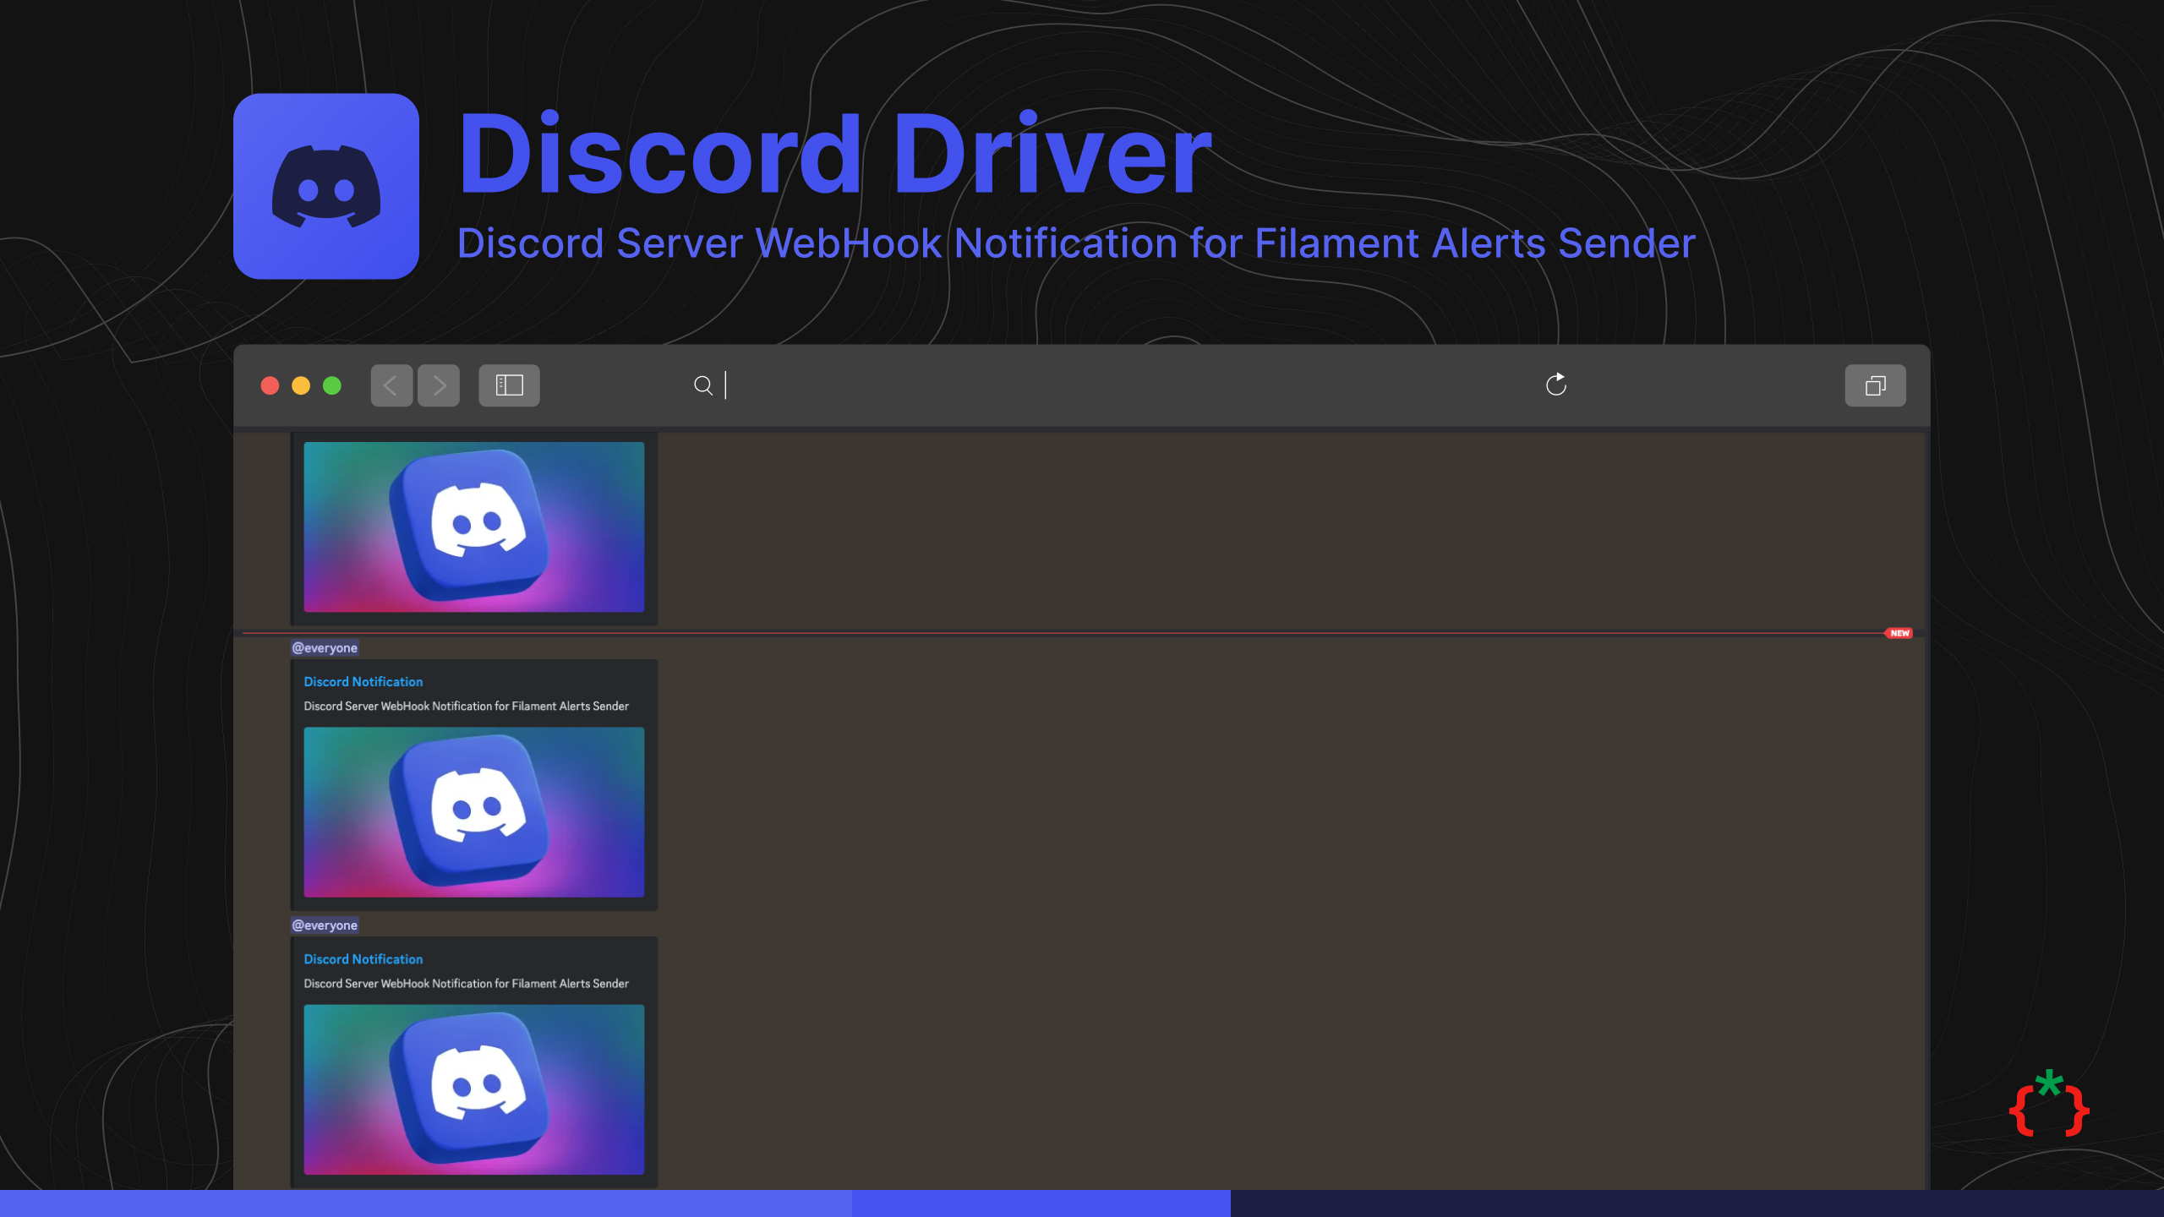Open the bottom Discord embed image
The height and width of the screenshot is (1217, 2164).
tap(473, 1089)
